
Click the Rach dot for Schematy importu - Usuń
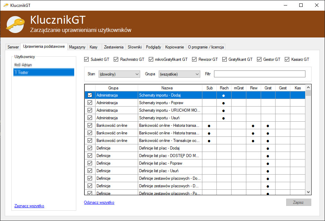coord(223,118)
